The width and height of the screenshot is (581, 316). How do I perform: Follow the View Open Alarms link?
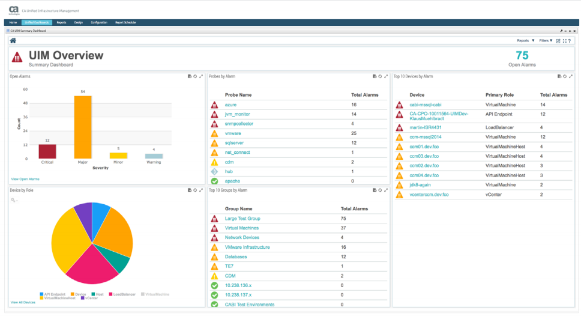tap(25, 179)
